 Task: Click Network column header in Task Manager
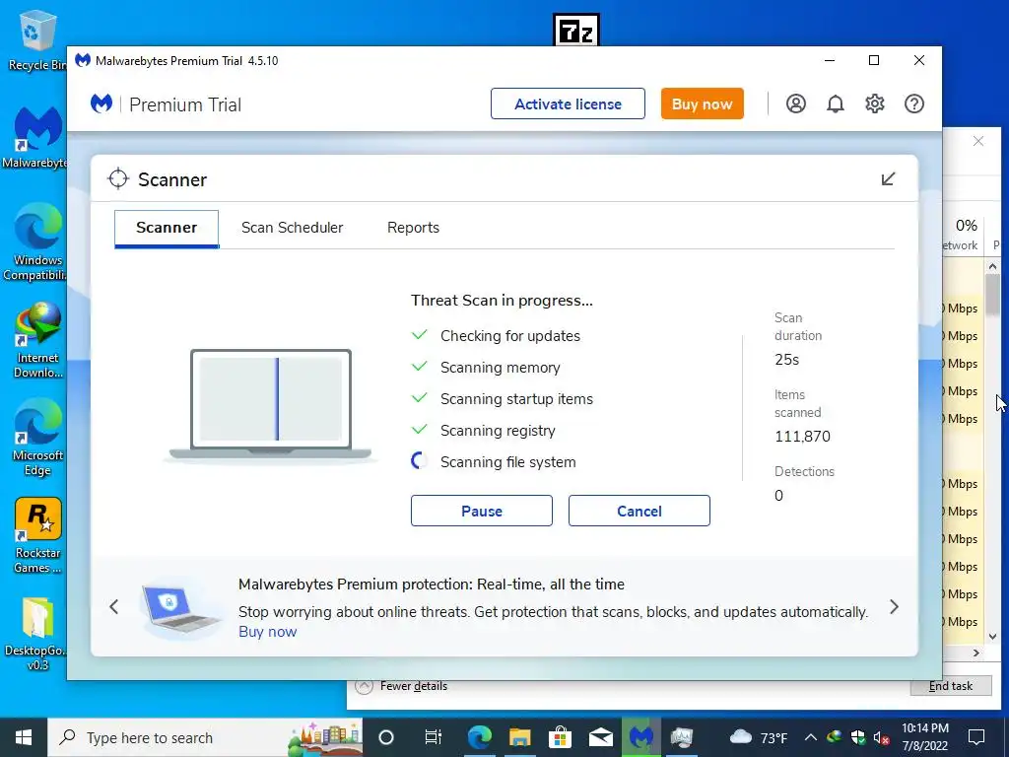[960, 235]
